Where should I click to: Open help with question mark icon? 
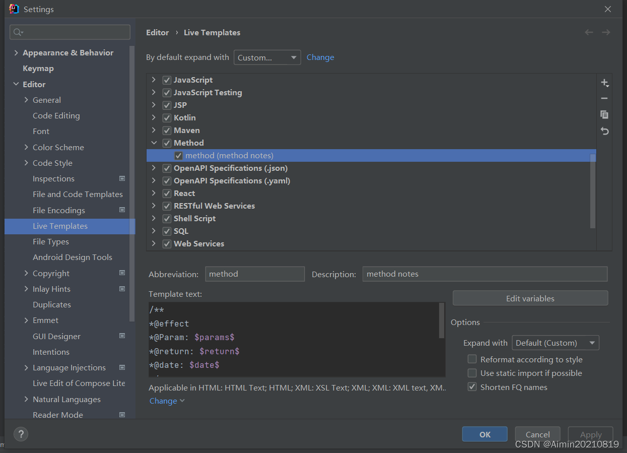click(x=21, y=434)
